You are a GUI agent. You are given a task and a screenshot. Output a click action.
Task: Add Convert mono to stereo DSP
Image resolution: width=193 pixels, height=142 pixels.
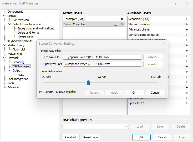187,35
